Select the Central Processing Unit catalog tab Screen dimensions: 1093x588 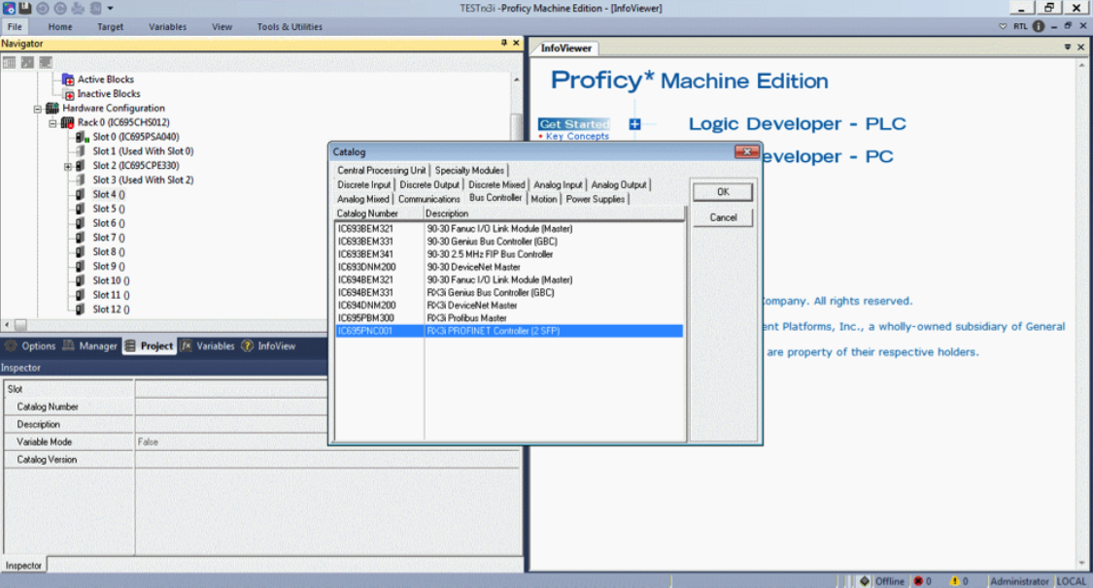tap(381, 171)
